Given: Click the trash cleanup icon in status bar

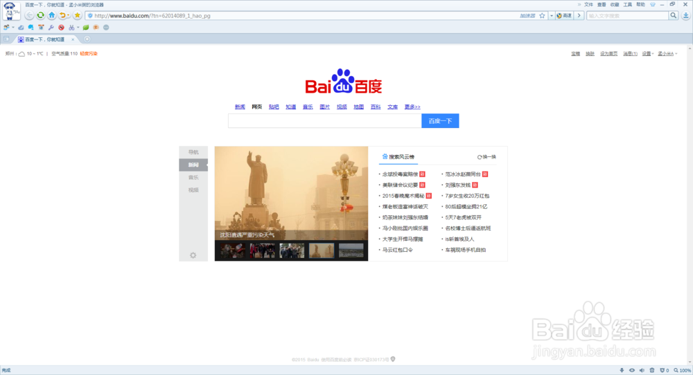Looking at the screenshot, I should (652, 371).
